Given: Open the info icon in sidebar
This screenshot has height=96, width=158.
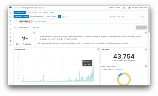Looking at the screenshot, I should (10, 45).
